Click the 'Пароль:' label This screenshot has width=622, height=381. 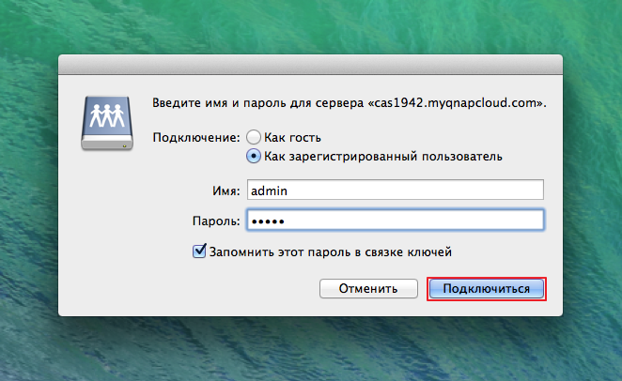tap(216, 221)
